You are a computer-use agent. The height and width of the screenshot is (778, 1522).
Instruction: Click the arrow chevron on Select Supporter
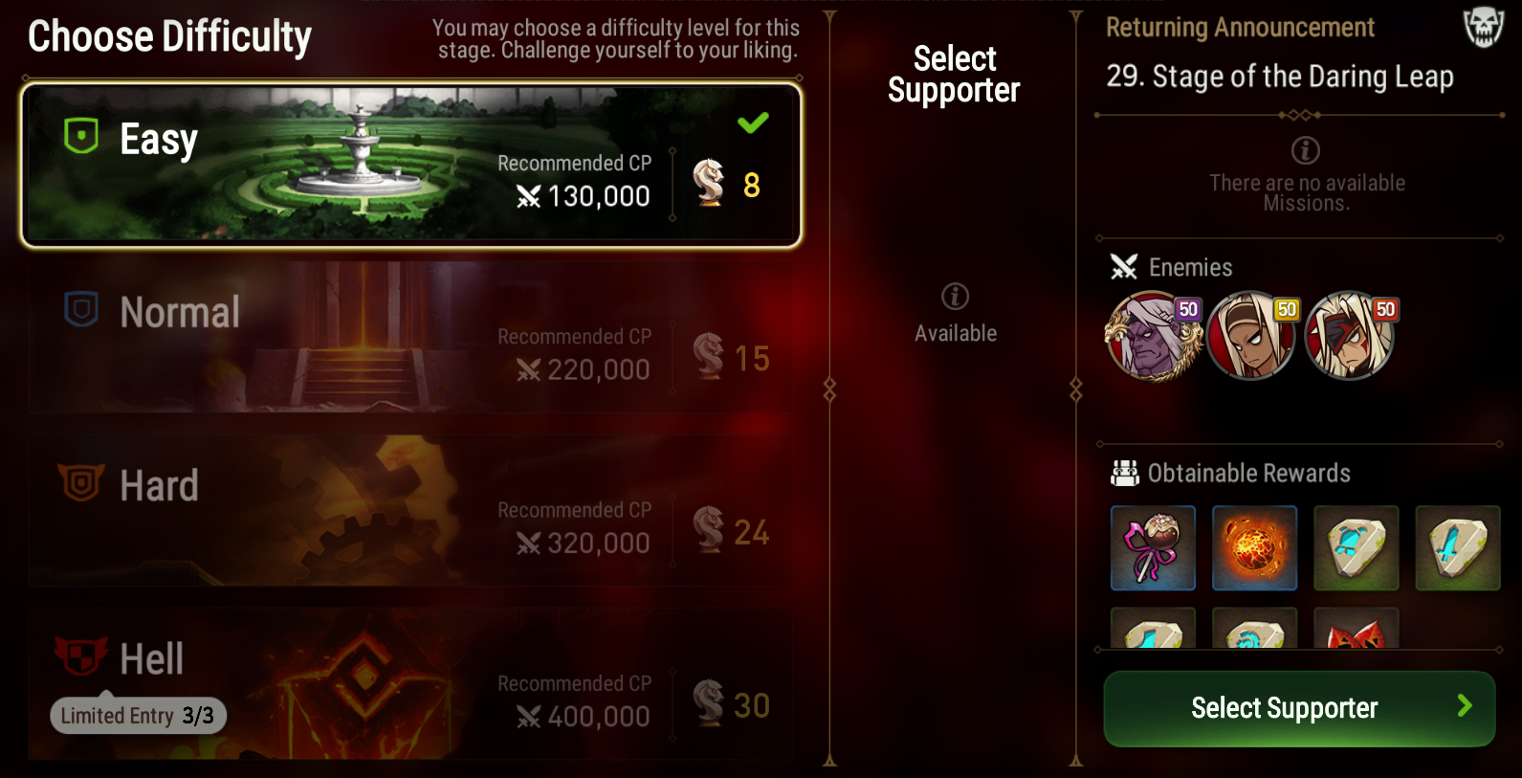(1464, 706)
